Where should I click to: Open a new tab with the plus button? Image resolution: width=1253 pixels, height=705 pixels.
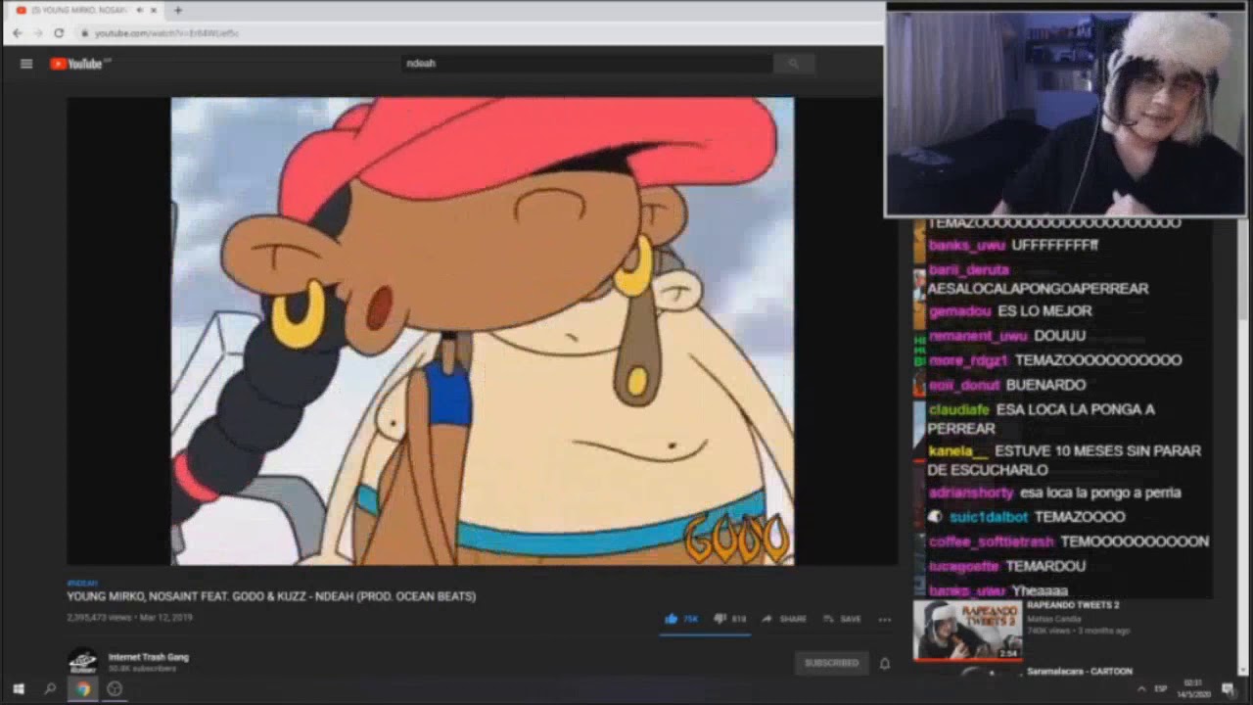click(177, 10)
